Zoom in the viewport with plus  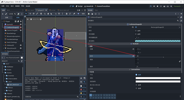click(x=41, y=19)
